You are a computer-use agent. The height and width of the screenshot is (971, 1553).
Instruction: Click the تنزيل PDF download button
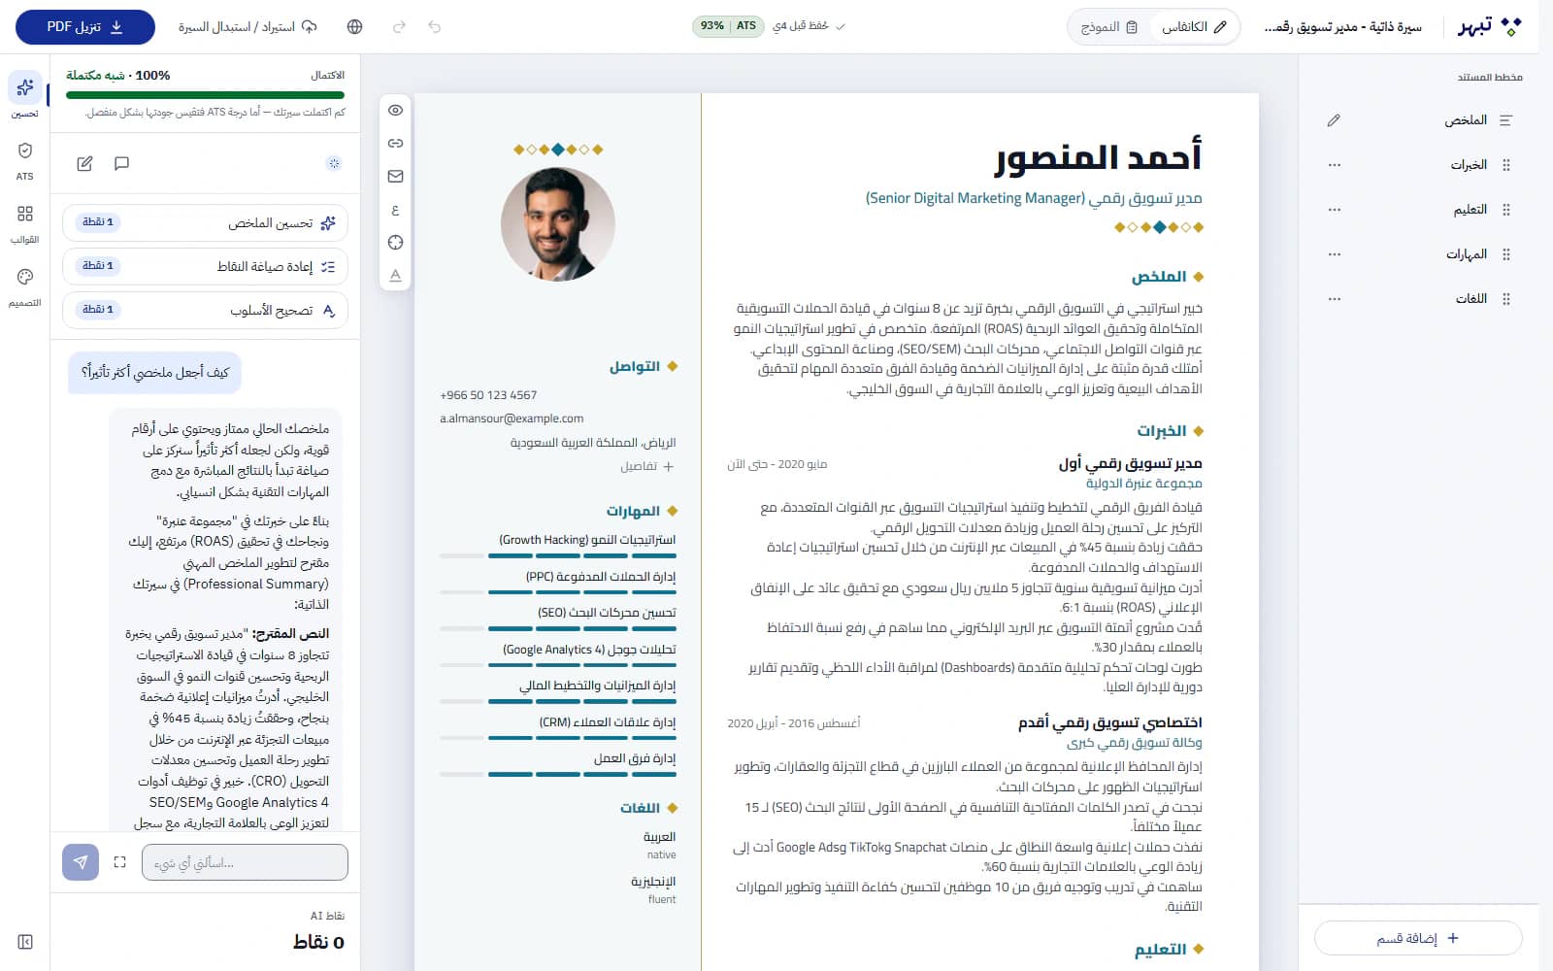[x=85, y=27]
